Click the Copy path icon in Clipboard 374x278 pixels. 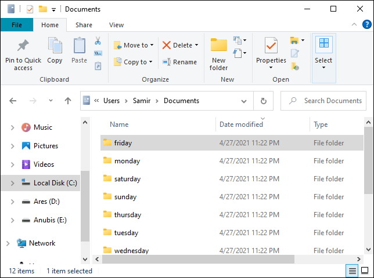98,53
